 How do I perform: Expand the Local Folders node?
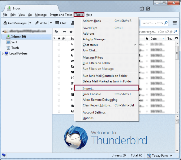(3, 54)
